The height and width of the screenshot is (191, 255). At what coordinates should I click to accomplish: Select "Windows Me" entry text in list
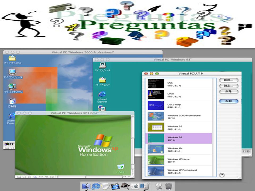point(175,148)
